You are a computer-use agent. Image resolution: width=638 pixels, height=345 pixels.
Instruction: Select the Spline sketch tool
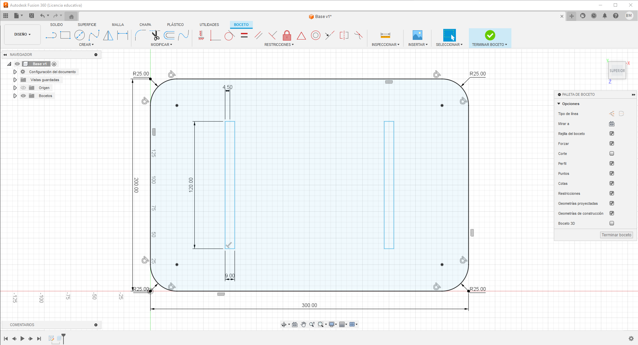click(x=94, y=35)
